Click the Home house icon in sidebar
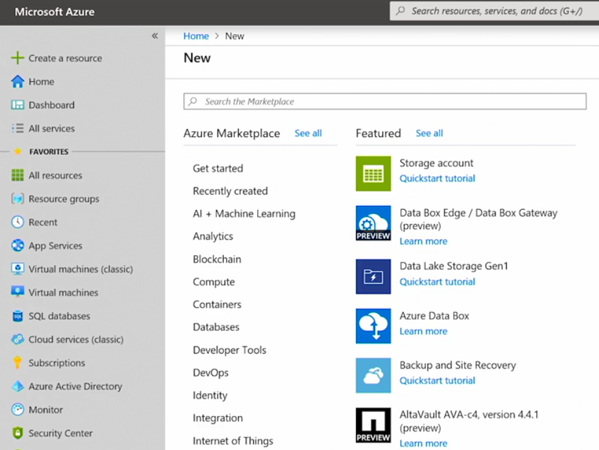Image resolution: width=599 pixels, height=450 pixels. pyautogui.click(x=18, y=81)
